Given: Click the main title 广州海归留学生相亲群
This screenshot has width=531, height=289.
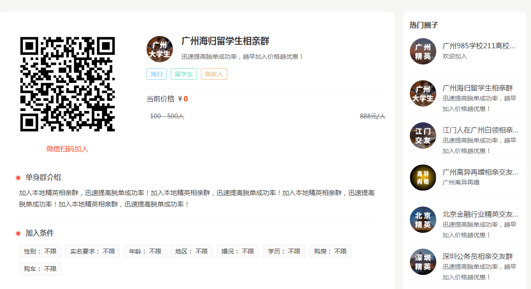Looking at the screenshot, I should 226,41.
